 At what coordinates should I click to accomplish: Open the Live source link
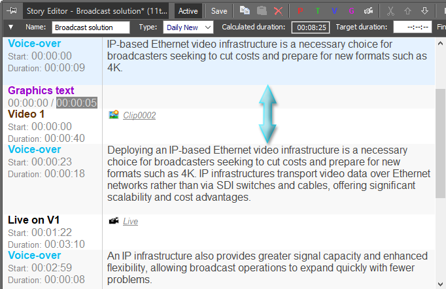(130, 222)
